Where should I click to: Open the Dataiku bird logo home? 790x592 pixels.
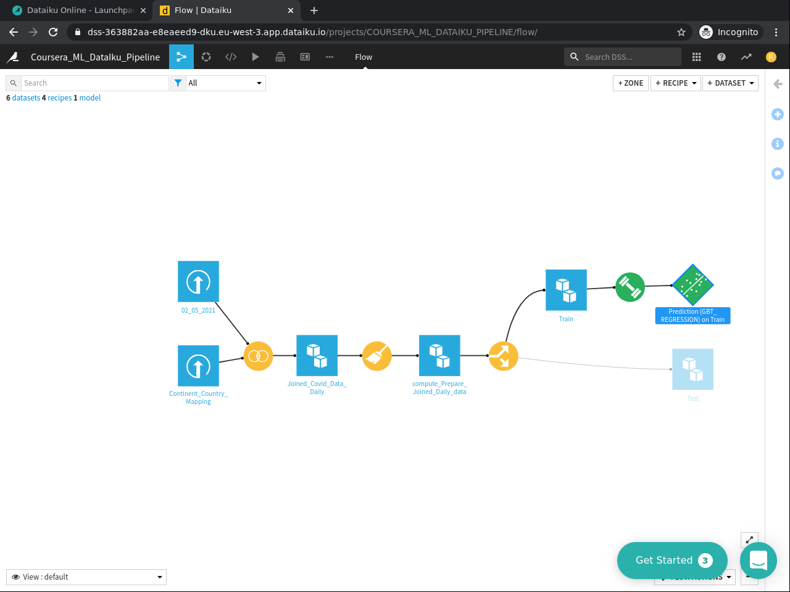[x=12, y=57]
